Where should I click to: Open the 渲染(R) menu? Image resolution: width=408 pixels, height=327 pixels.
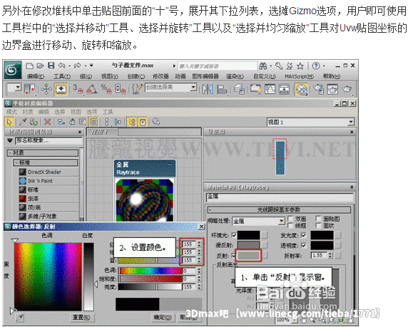(x=235, y=76)
